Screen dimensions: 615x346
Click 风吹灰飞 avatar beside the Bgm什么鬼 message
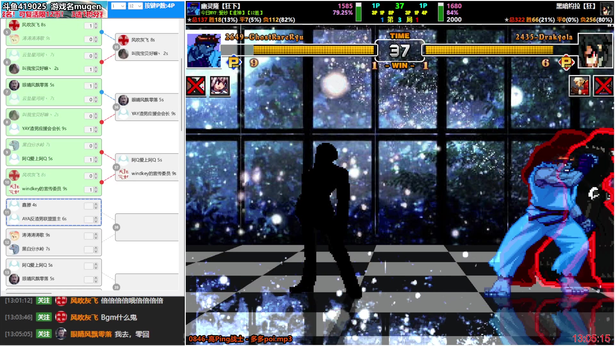click(x=61, y=317)
